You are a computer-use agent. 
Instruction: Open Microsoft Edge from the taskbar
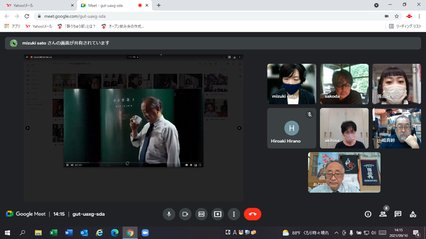(x=114, y=233)
